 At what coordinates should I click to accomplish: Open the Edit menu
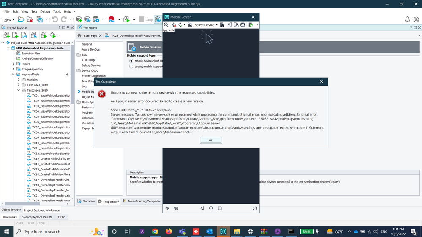[15, 11]
